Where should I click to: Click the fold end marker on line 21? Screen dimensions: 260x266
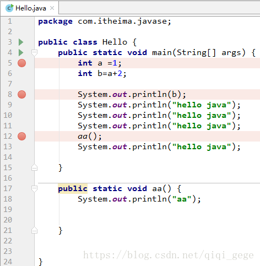pyautogui.click(x=34, y=231)
